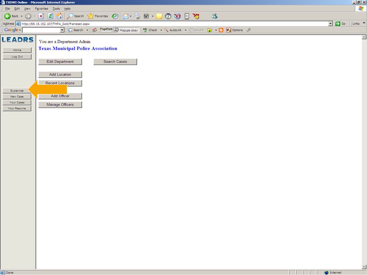
Task: Click the Search Cases button
Action: pos(115,62)
